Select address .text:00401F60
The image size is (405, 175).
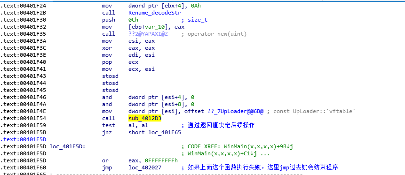pyautogui.click(x=23, y=167)
